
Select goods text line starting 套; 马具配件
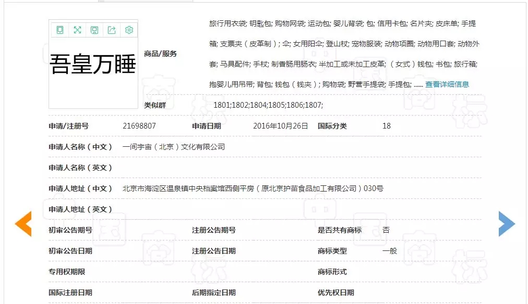(343, 64)
